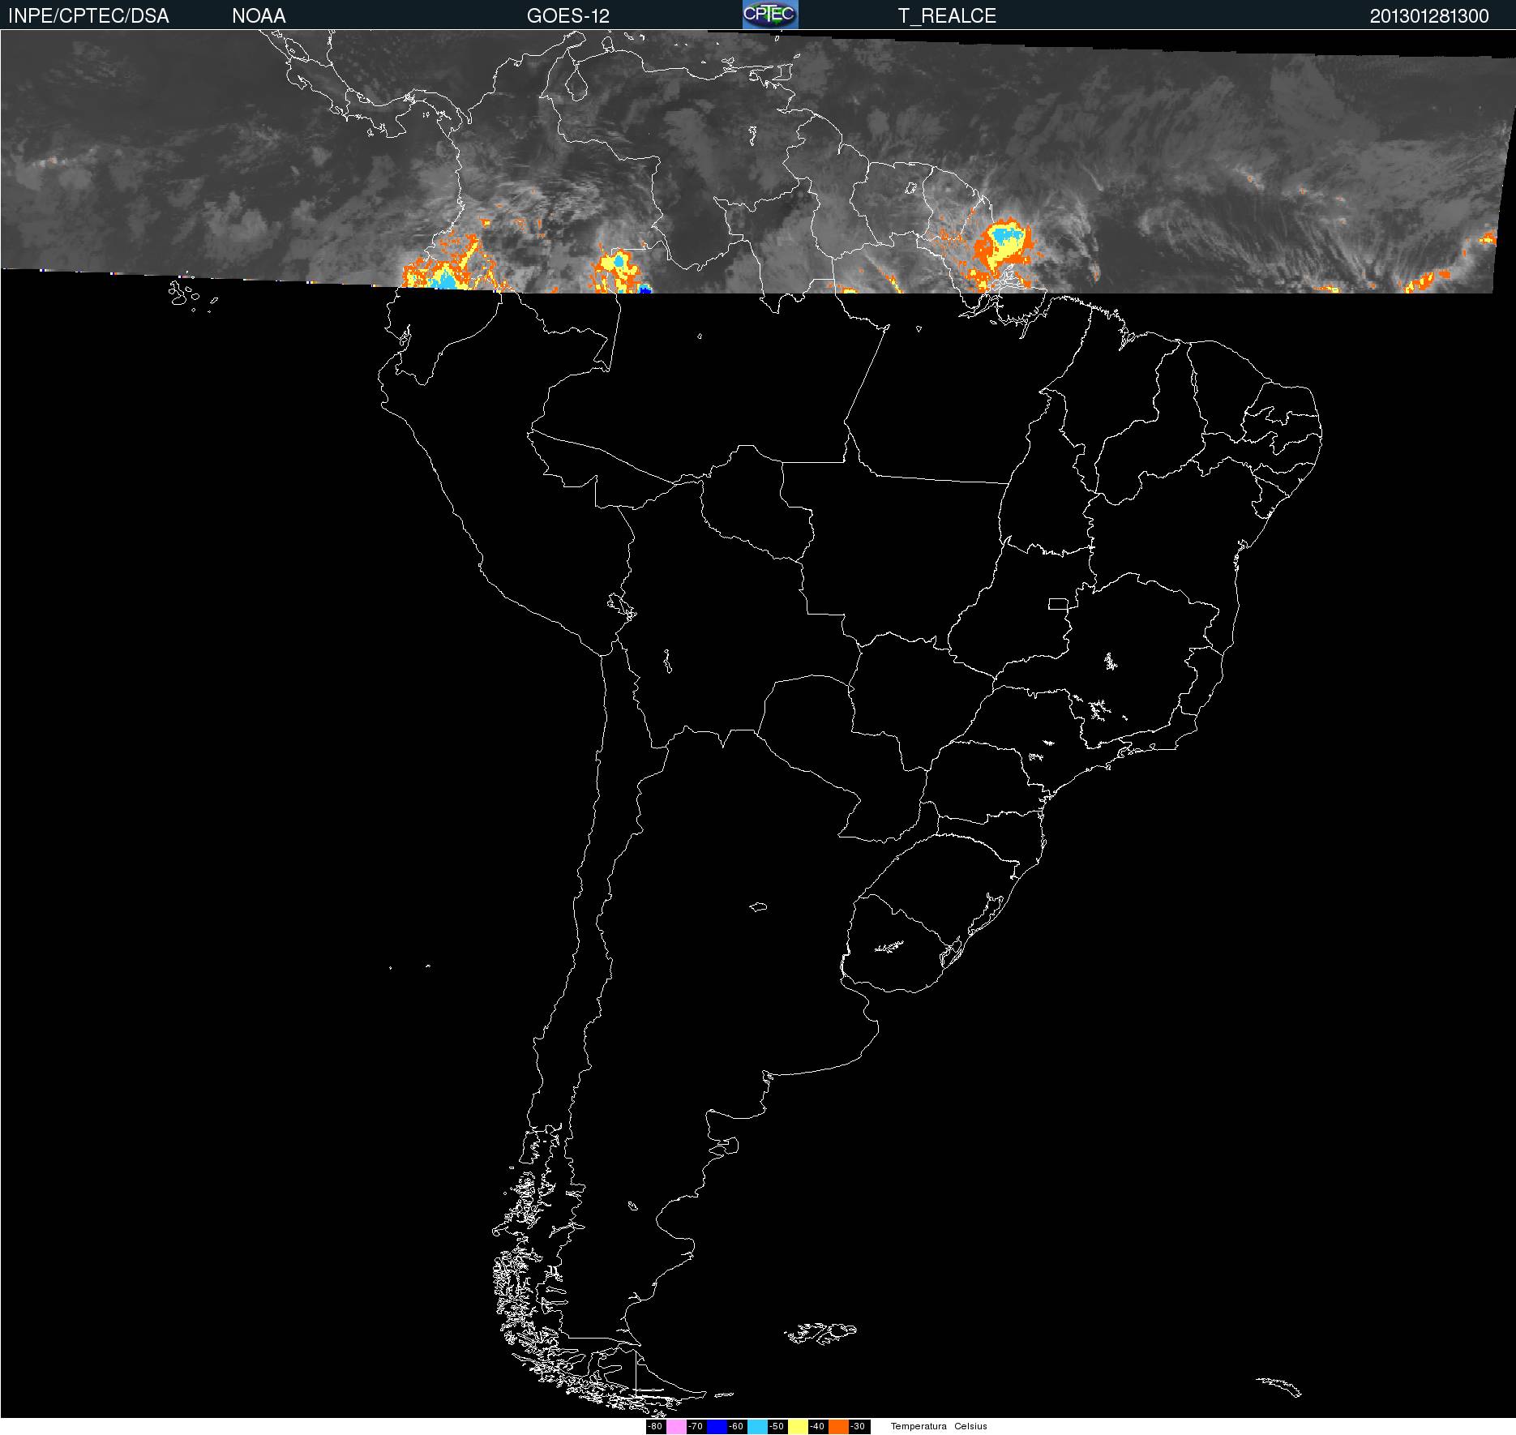Click the '-60' legend label
Image resolution: width=1516 pixels, height=1435 pixels.
(736, 1426)
